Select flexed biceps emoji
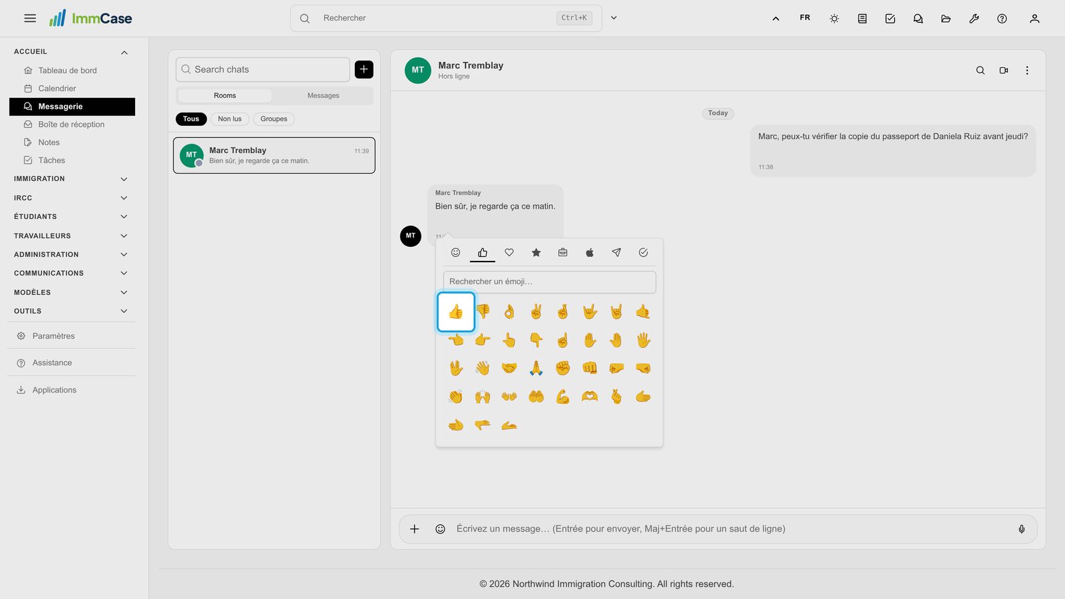This screenshot has height=599, width=1065. pos(563,397)
